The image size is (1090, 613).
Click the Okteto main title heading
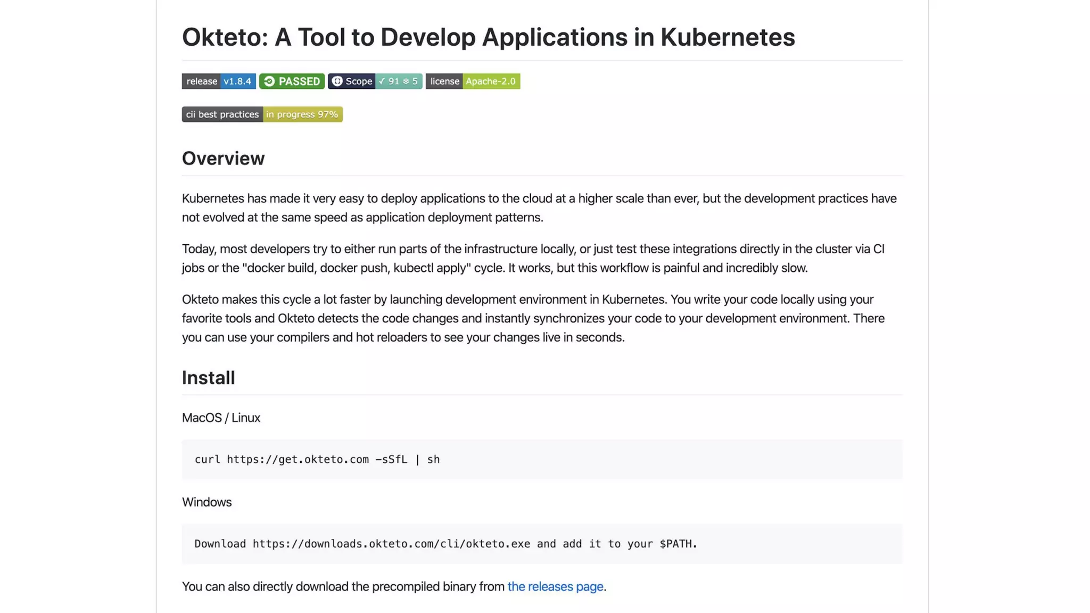pos(488,37)
